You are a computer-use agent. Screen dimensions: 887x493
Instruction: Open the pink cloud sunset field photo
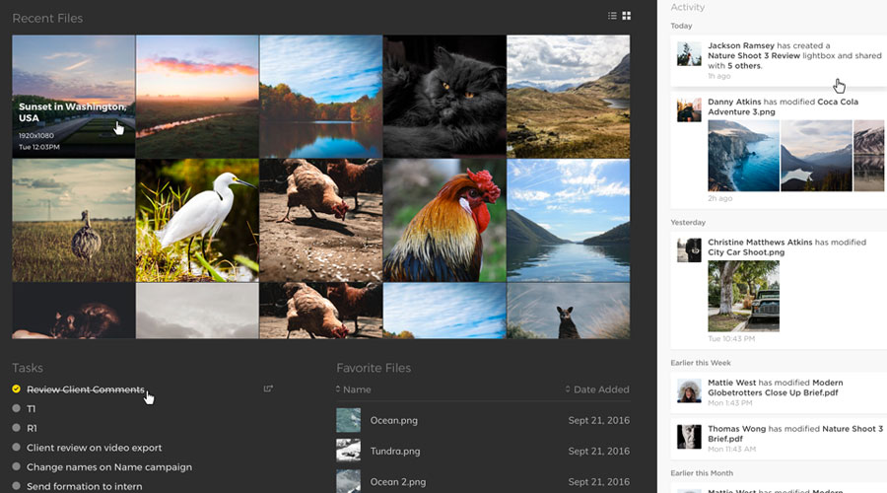pos(197,97)
